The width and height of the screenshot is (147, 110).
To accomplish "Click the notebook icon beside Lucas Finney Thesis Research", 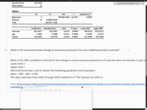I will (x=116, y=3).
